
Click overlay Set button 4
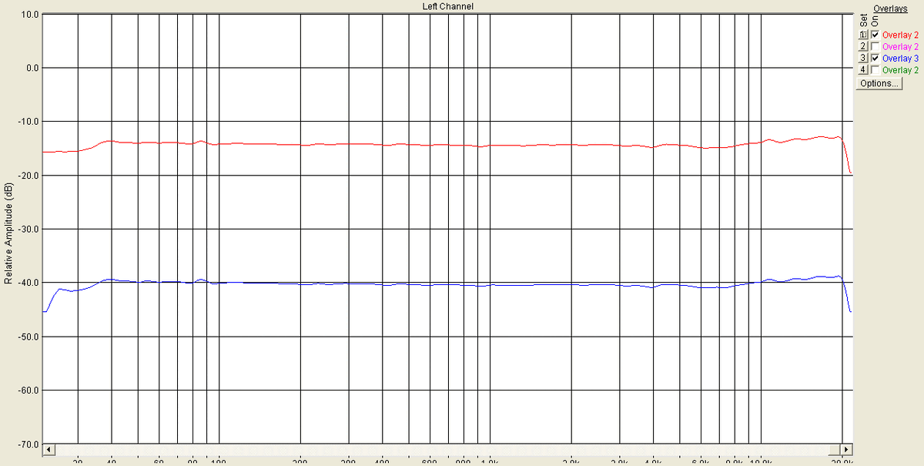[x=863, y=69]
